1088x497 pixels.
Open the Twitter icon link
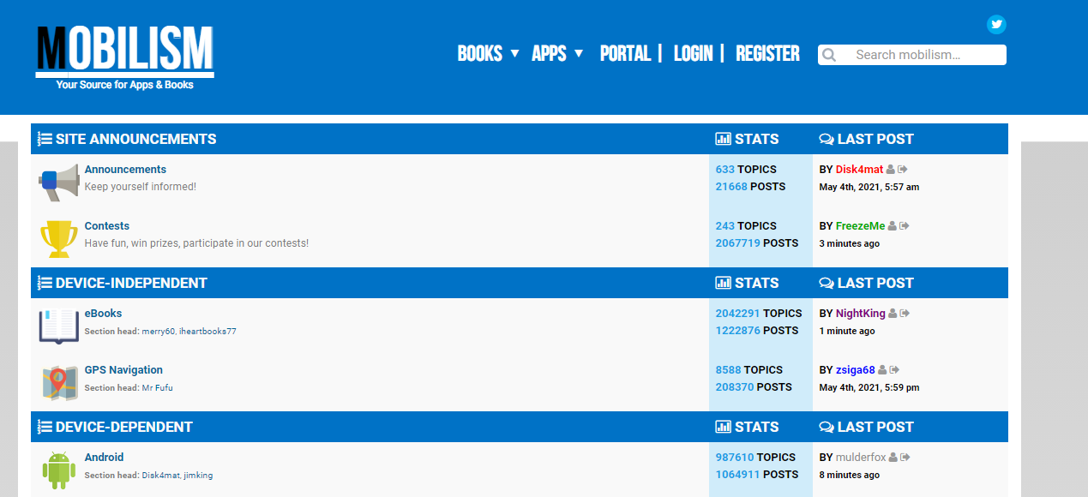point(996,24)
